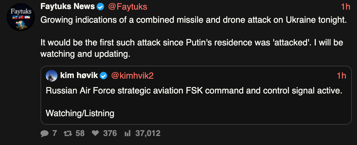Click the verified badge next to Faytuks News
Image resolution: width=357 pixels, height=145 pixels.
click(x=101, y=6)
